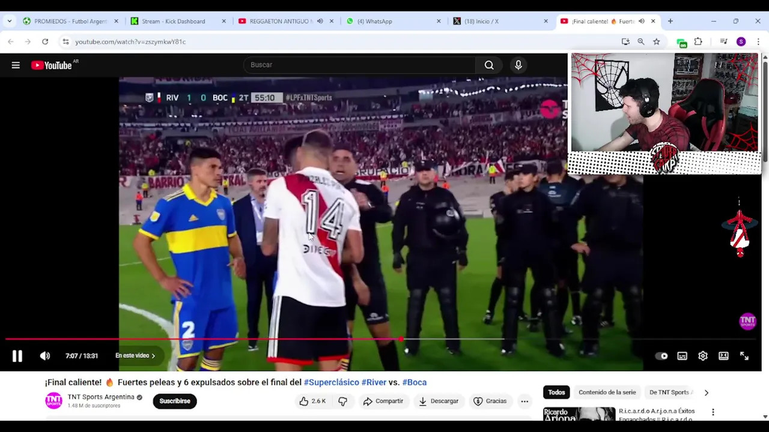Open the tab search dropdown arrow

tap(9, 21)
